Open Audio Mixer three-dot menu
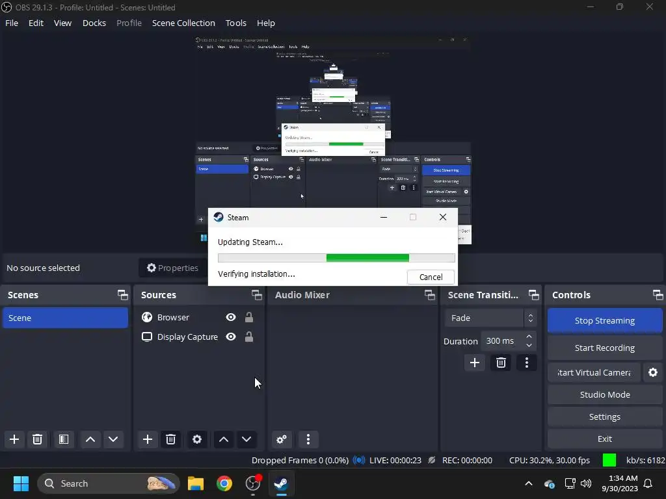The image size is (666, 499). tap(308, 439)
